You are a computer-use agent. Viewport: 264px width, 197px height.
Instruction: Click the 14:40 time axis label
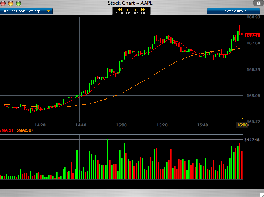tap(81, 125)
